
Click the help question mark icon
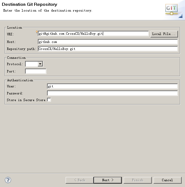8,180
